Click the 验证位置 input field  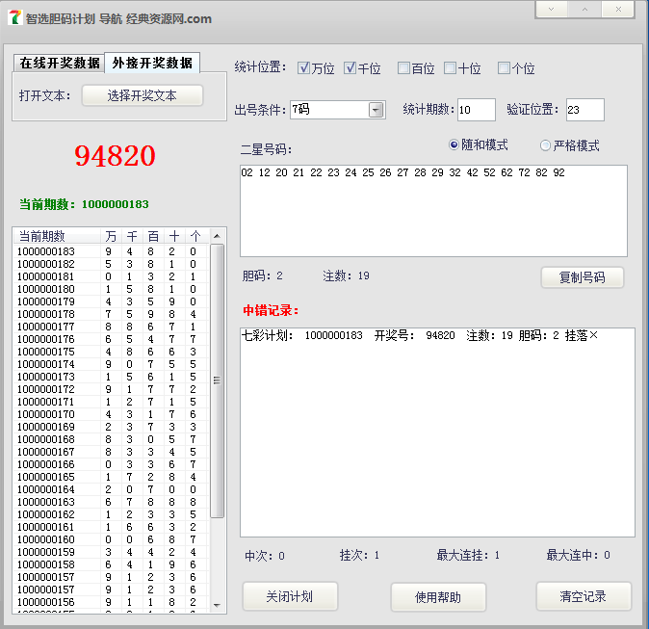coord(584,110)
